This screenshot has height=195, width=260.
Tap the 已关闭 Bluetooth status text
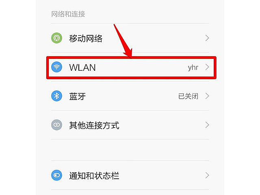point(188,96)
